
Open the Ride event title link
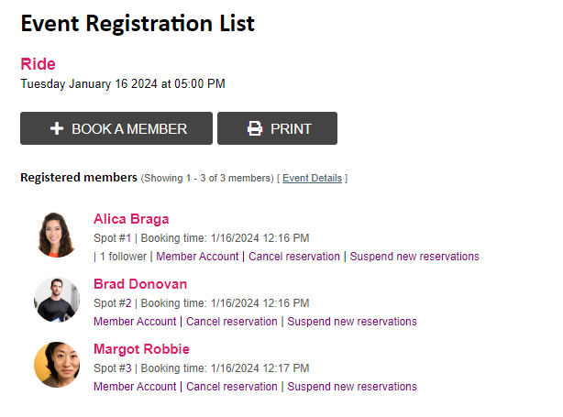39,64
